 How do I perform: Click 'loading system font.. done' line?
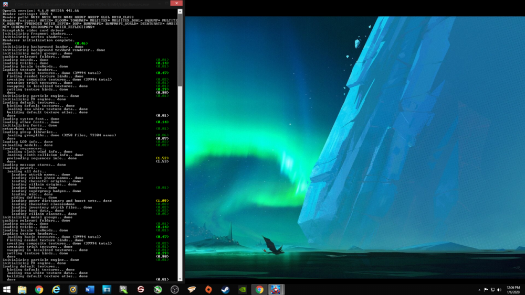tap(31, 119)
